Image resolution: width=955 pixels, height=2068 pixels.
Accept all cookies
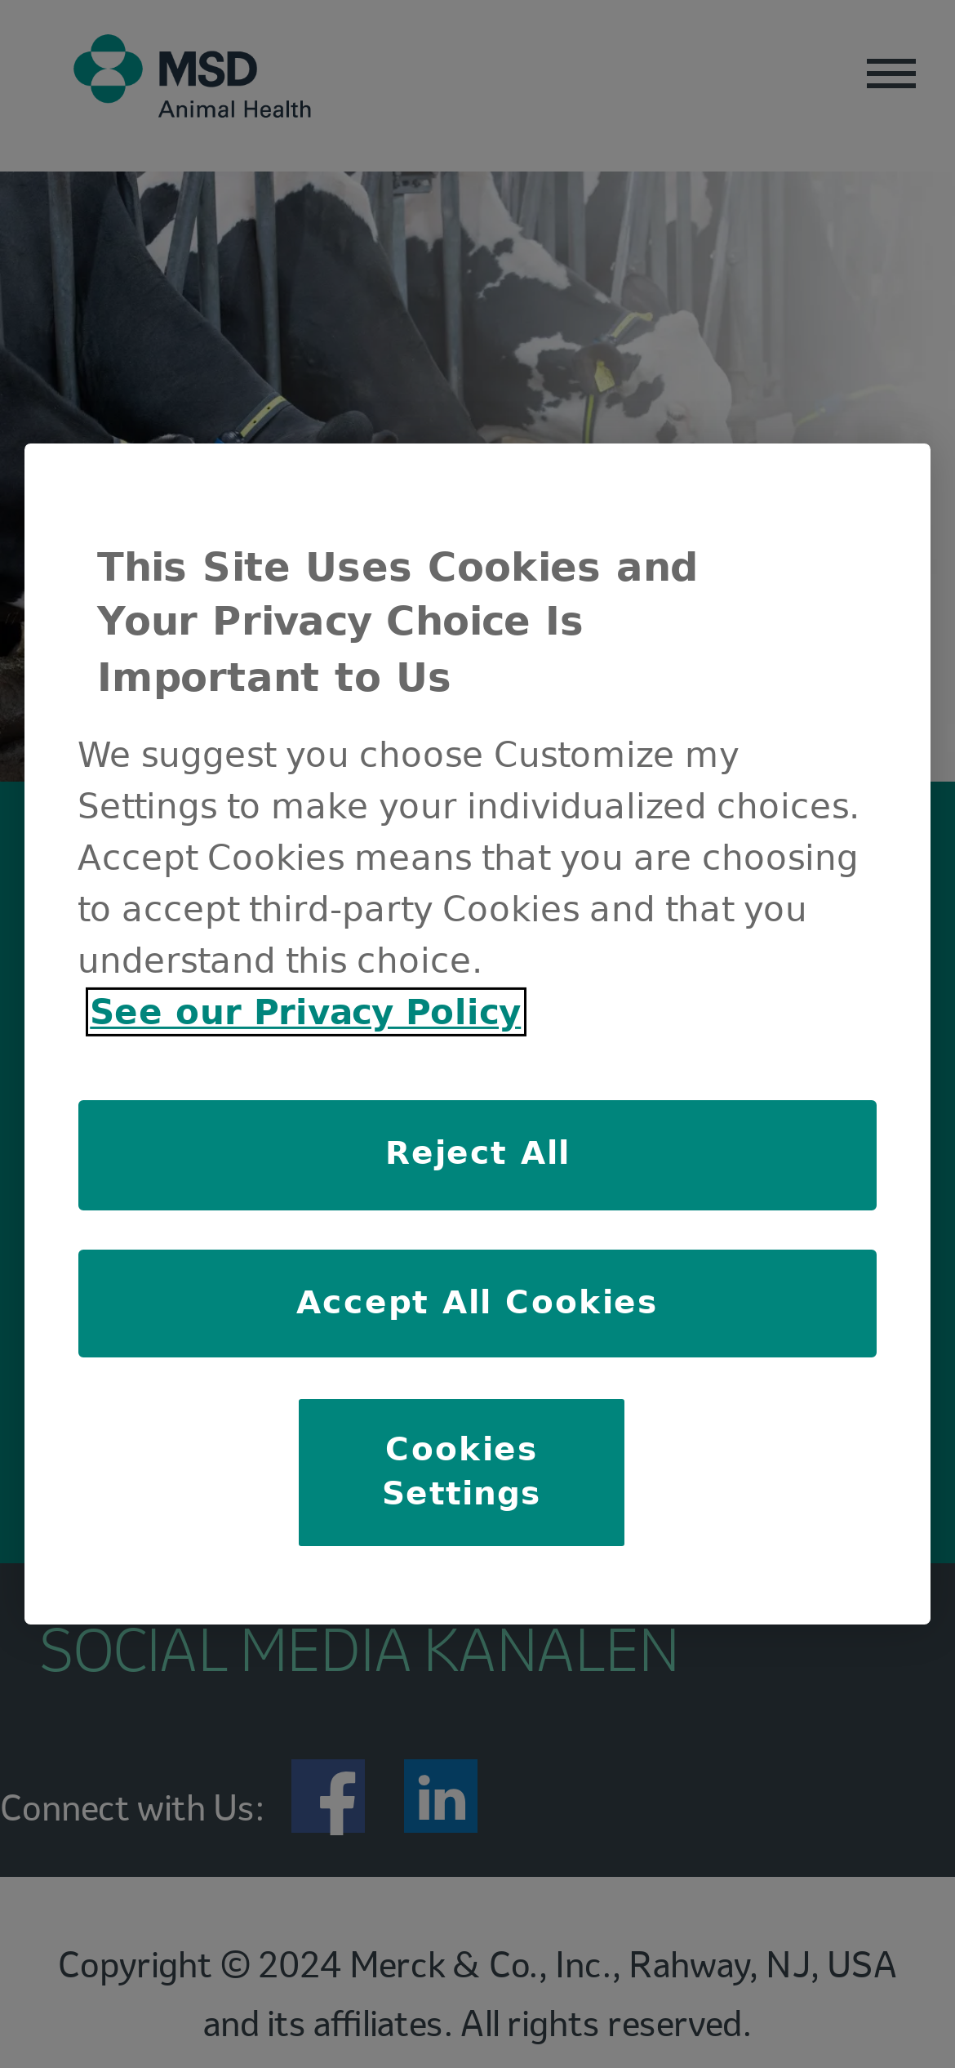point(477,1304)
